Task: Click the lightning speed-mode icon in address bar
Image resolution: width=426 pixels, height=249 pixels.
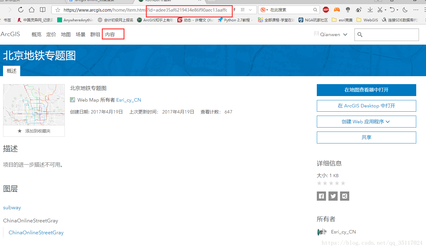Action: coord(235,10)
